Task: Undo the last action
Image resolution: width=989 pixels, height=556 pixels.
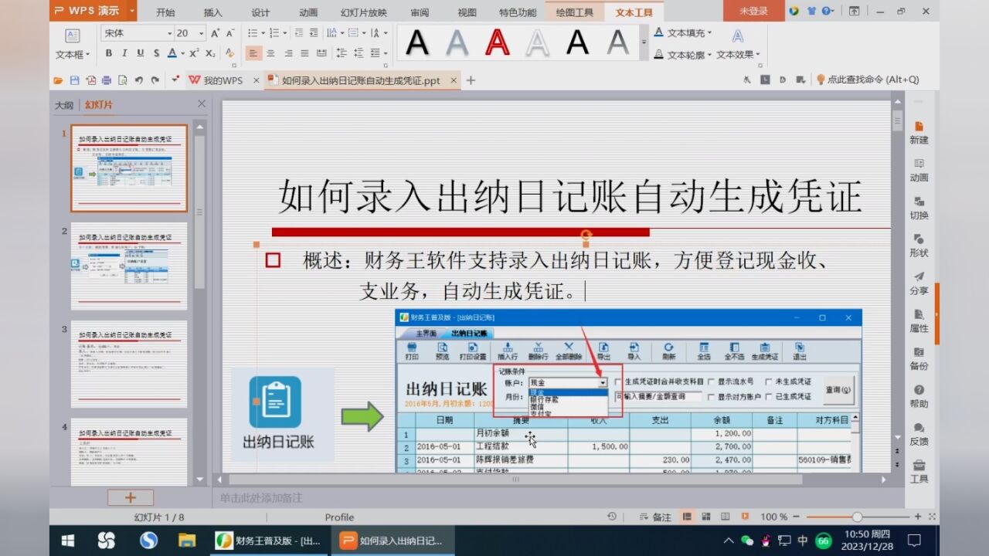Action: (x=139, y=80)
